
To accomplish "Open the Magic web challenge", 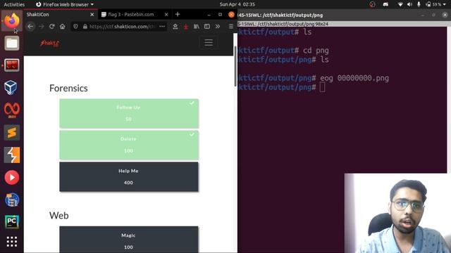I will [129, 240].
